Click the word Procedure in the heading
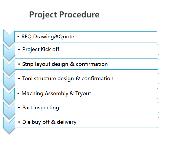Screen dimensions: 184x145 coord(79,14)
